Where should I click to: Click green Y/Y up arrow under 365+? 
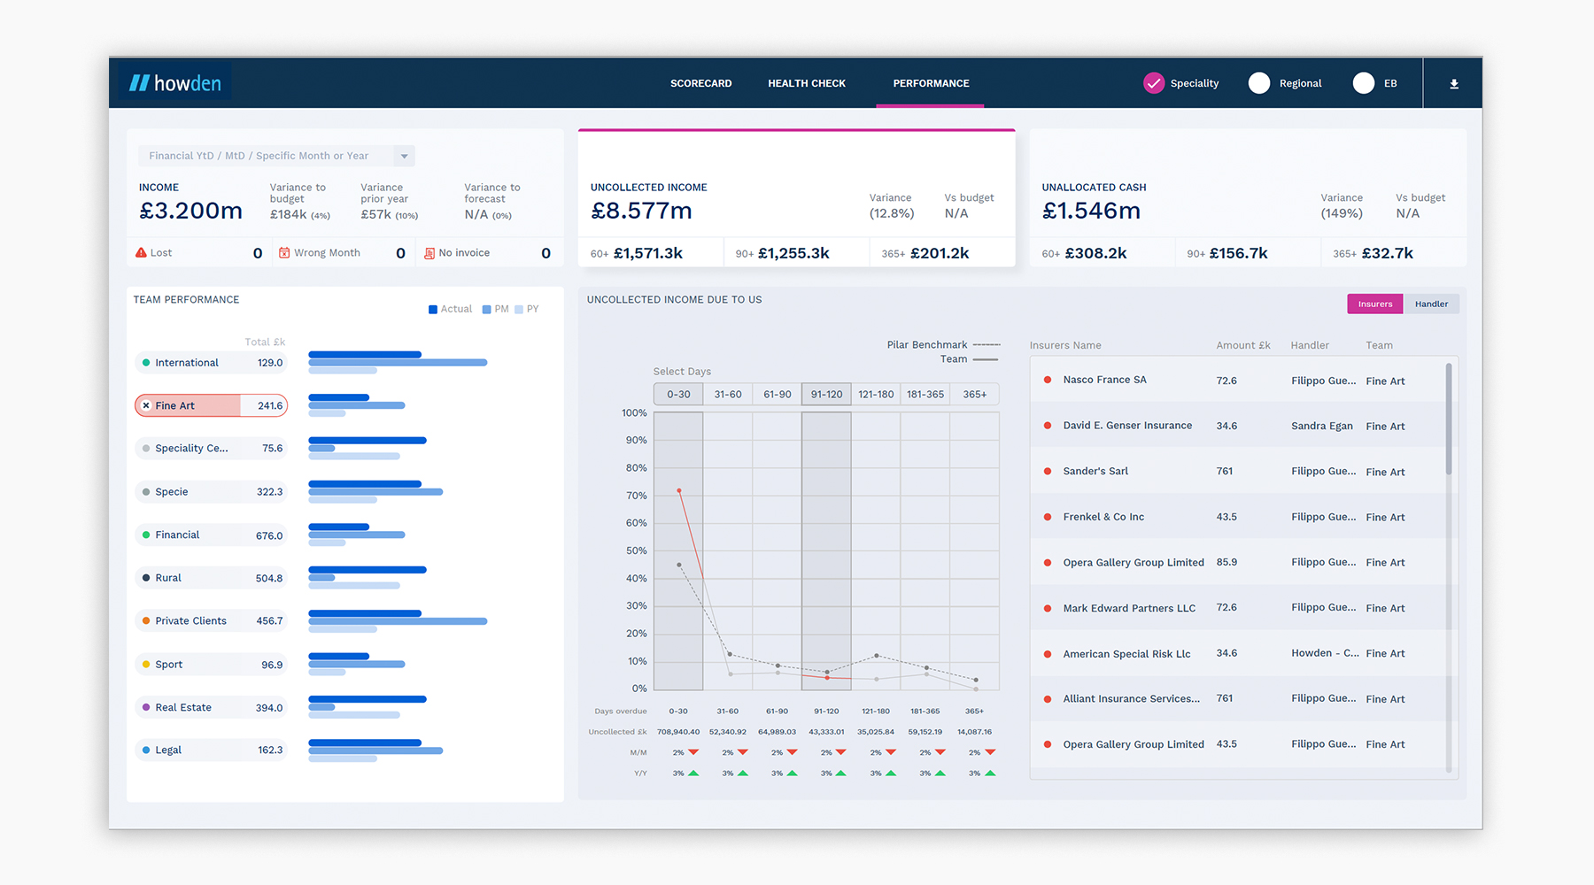coord(990,773)
